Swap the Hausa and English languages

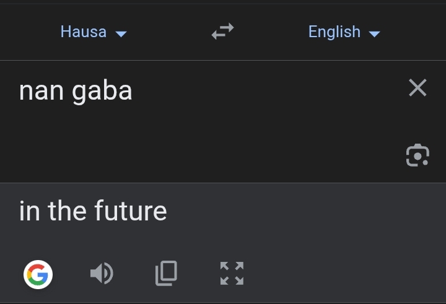[222, 32]
